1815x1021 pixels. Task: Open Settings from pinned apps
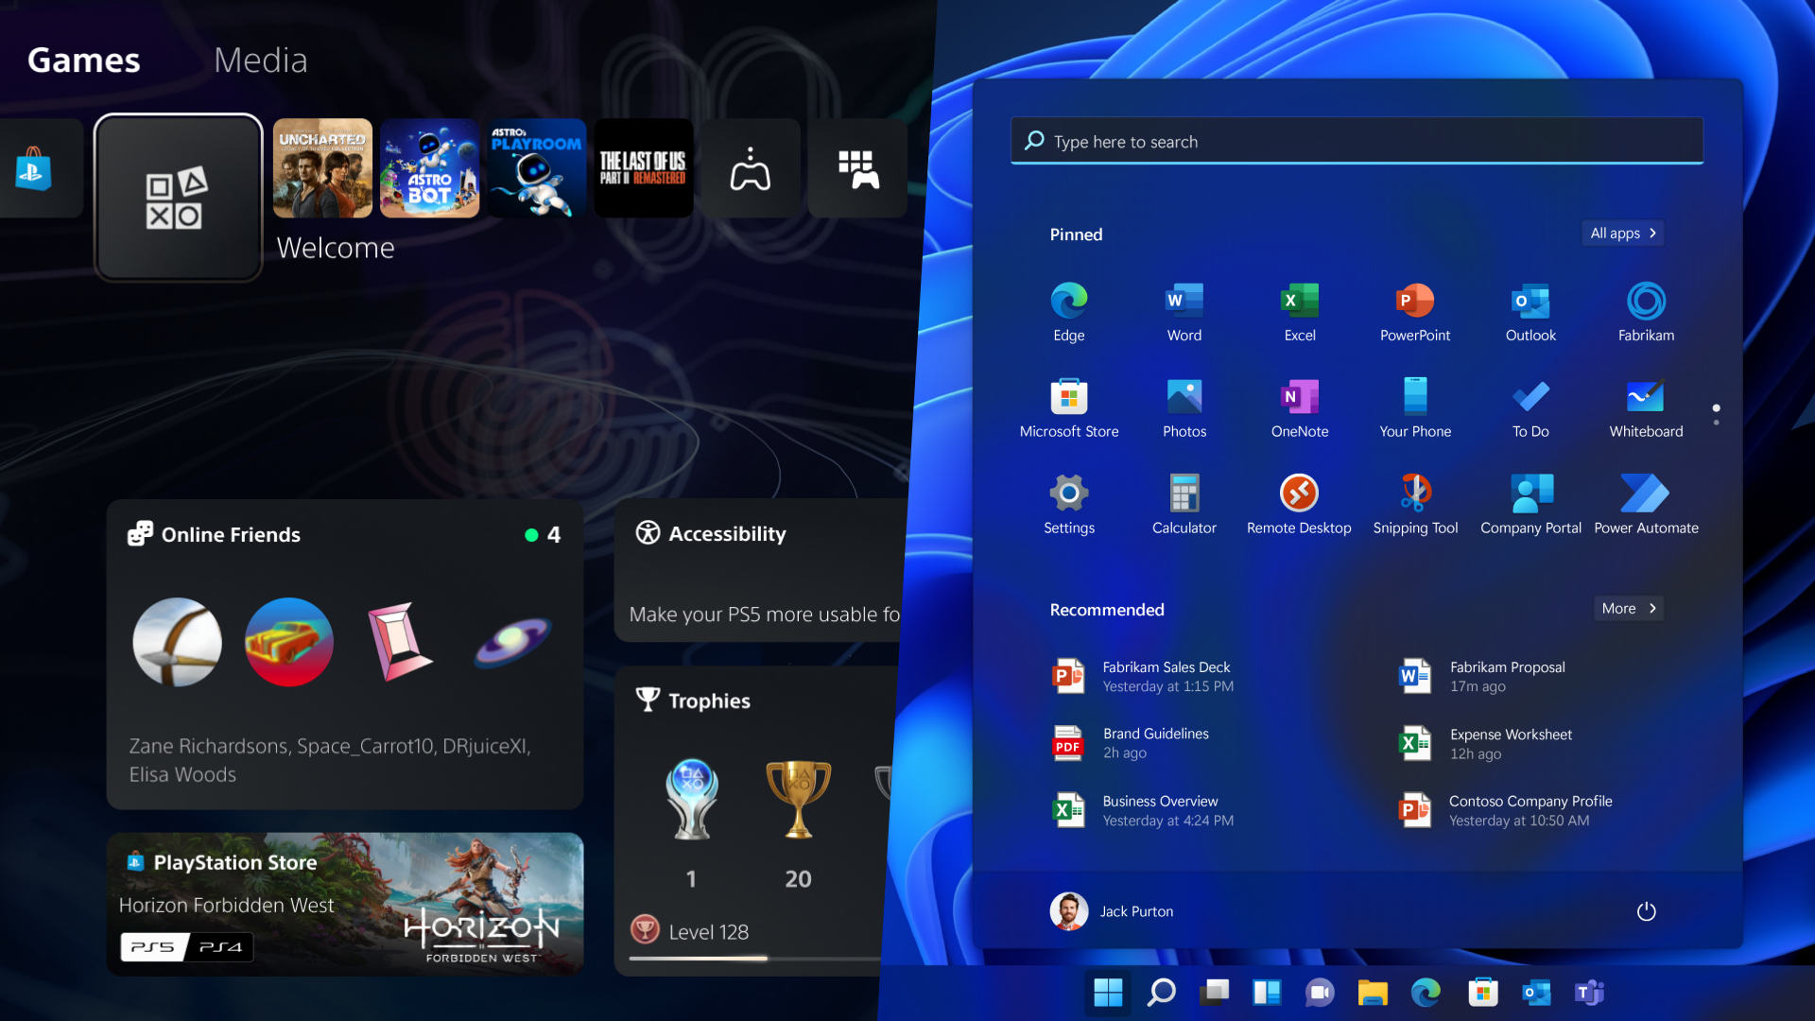click(1069, 505)
